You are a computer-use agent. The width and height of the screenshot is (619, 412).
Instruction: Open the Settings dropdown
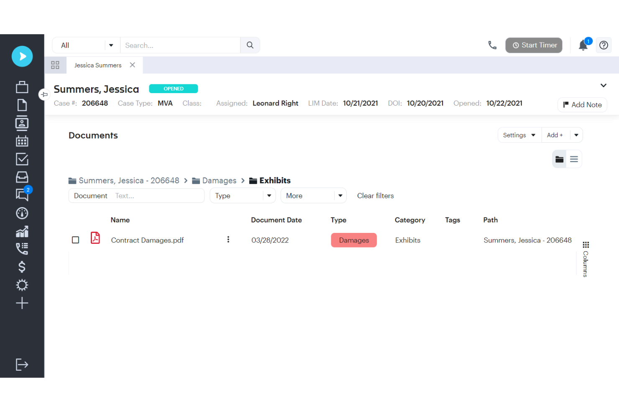pos(519,135)
